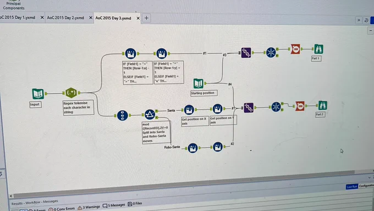Viewport: 374px width, 211px height.
Task: Click the Get position on Y axis annotation
Action: [x=223, y=120]
